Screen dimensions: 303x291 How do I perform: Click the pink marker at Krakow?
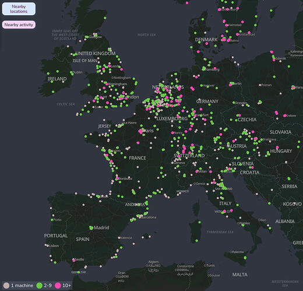point(285,115)
